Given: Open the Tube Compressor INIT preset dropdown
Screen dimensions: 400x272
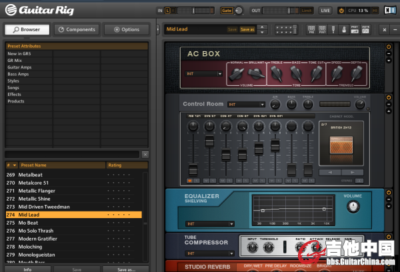Looking at the screenshot, I should (210, 253).
